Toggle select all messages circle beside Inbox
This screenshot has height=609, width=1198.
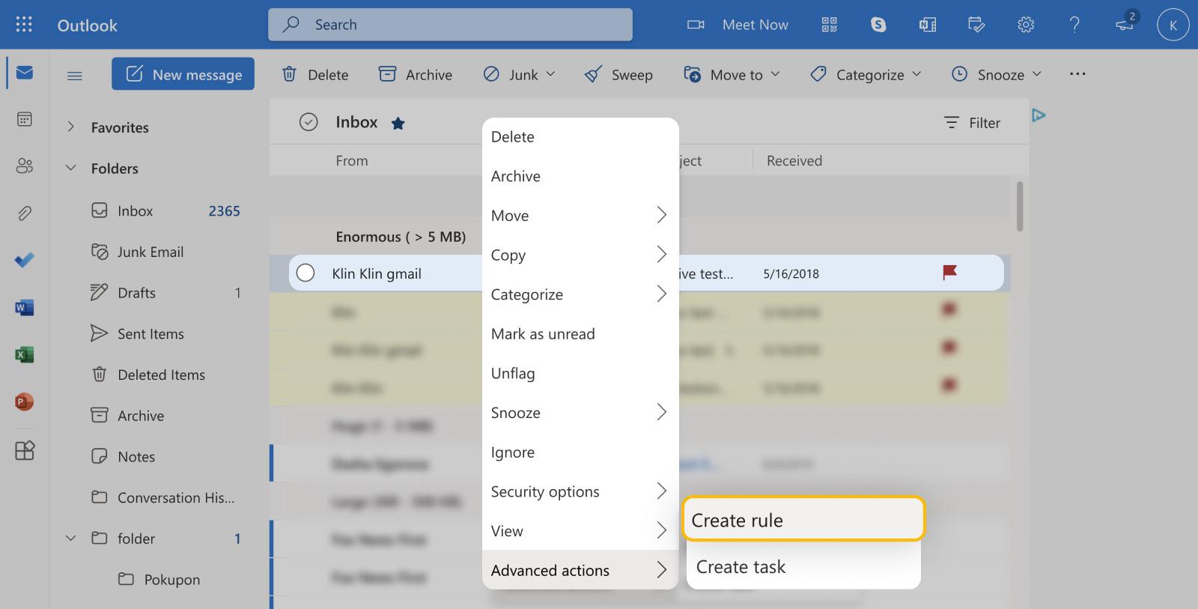(308, 122)
